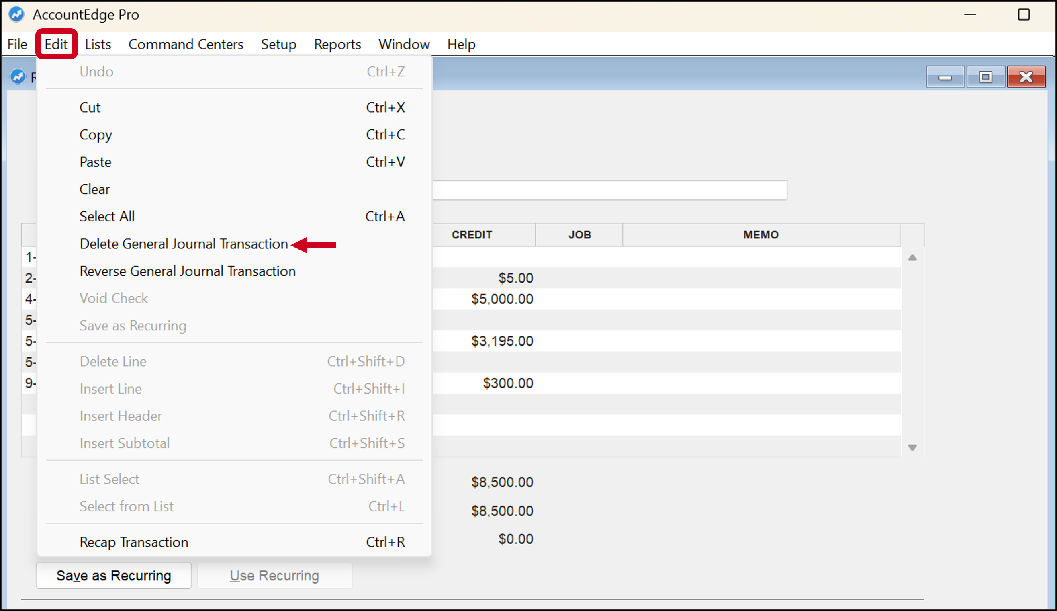Screen dimensions: 1057x611
Task: Open the Command Centers menu
Action: (186, 44)
